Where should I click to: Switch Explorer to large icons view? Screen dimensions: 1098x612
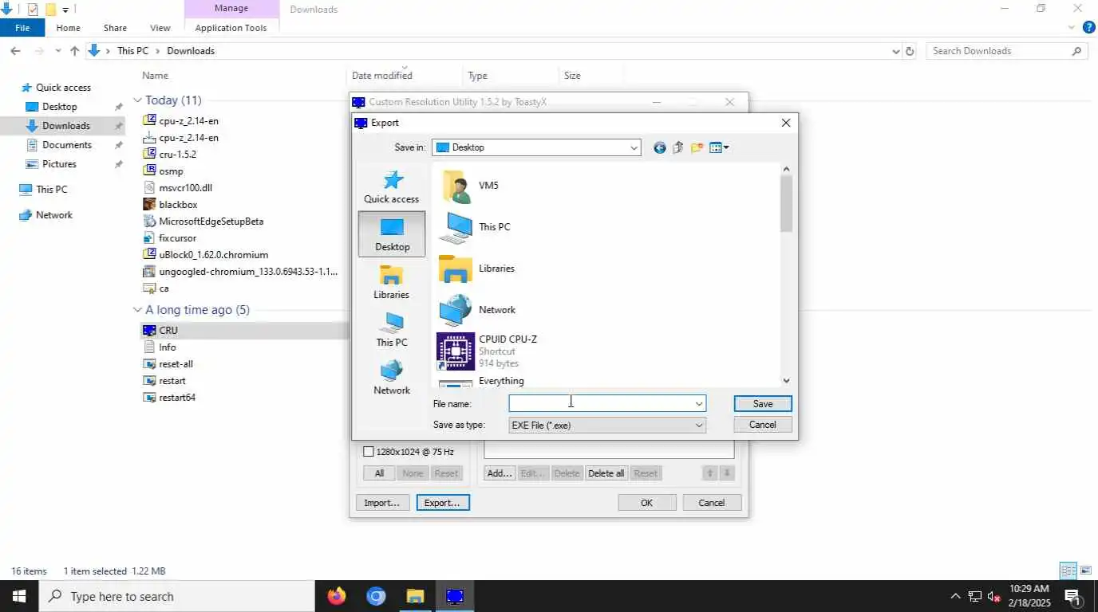coord(1086,571)
